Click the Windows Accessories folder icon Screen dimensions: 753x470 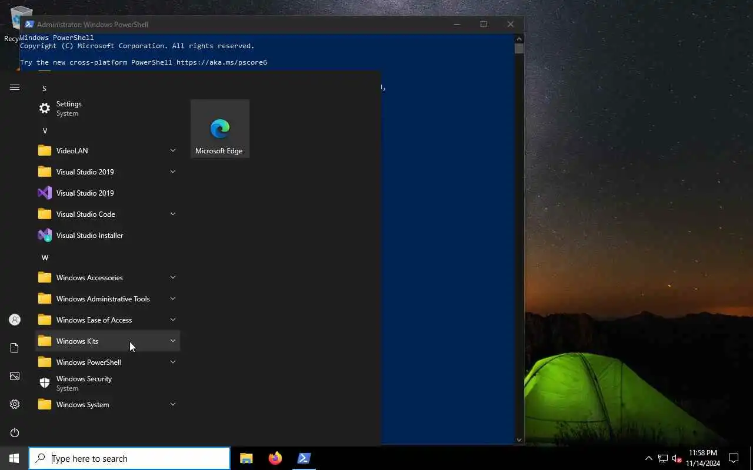[x=45, y=277]
